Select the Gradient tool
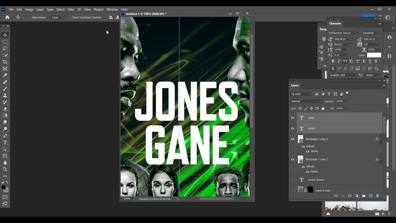Screen dimensions: 396x223 coord(5,116)
